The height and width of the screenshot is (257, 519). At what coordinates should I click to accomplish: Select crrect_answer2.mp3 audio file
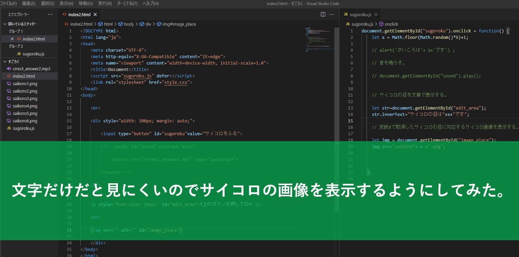(x=31, y=69)
